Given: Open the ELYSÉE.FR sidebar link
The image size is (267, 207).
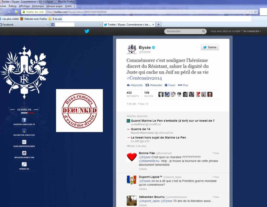Looking at the screenshot, I should pyautogui.click(x=24, y=109).
